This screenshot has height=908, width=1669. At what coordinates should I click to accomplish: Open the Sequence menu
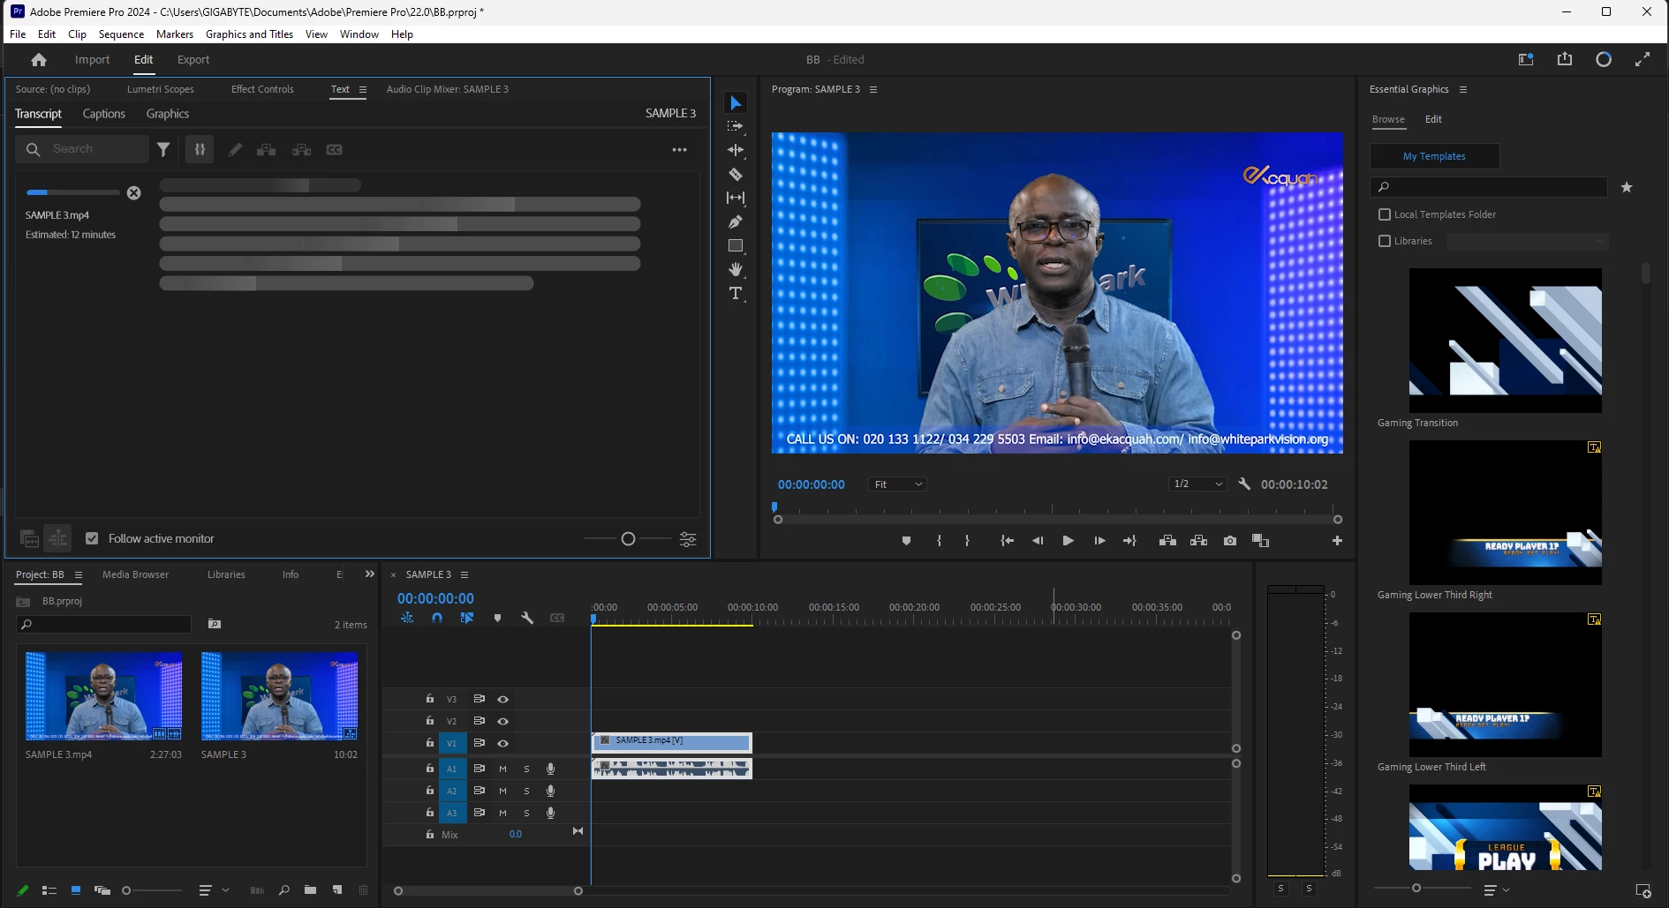[121, 34]
